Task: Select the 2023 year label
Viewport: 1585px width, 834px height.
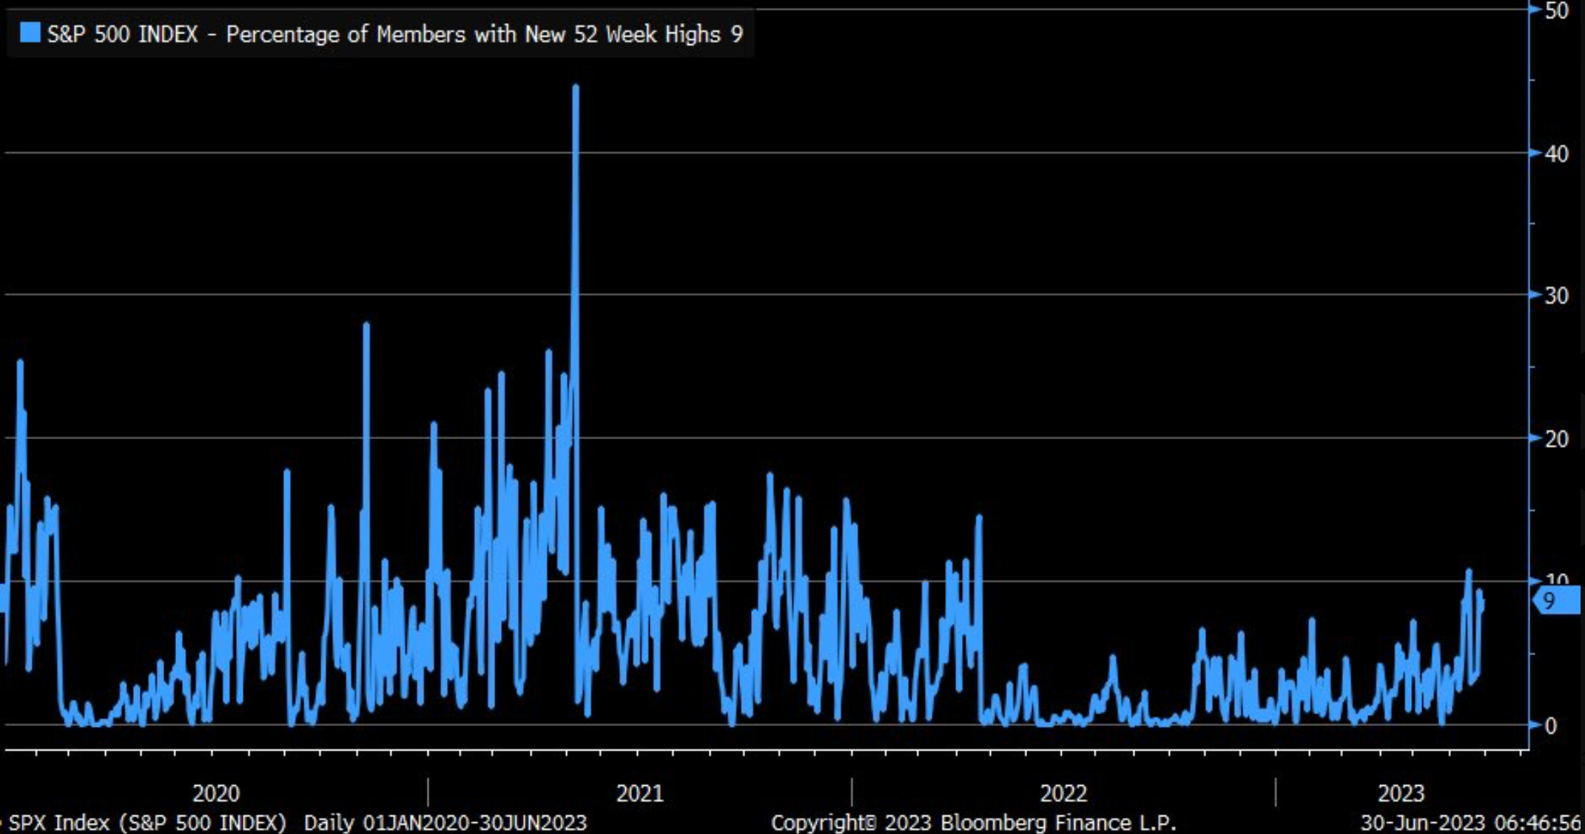Action: (x=1400, y=793)
